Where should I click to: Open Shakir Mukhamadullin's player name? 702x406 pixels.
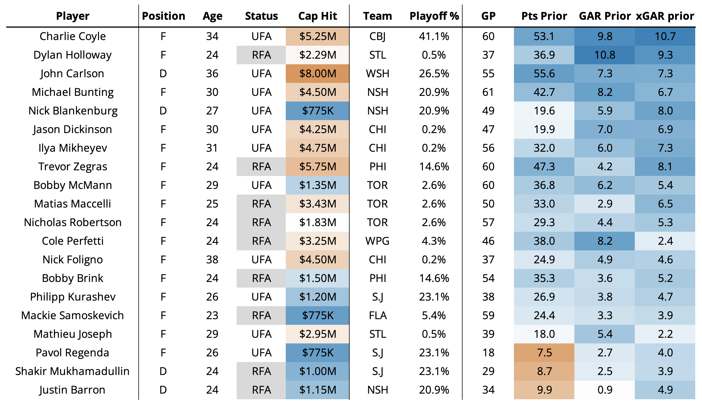[x=73, y=371]
